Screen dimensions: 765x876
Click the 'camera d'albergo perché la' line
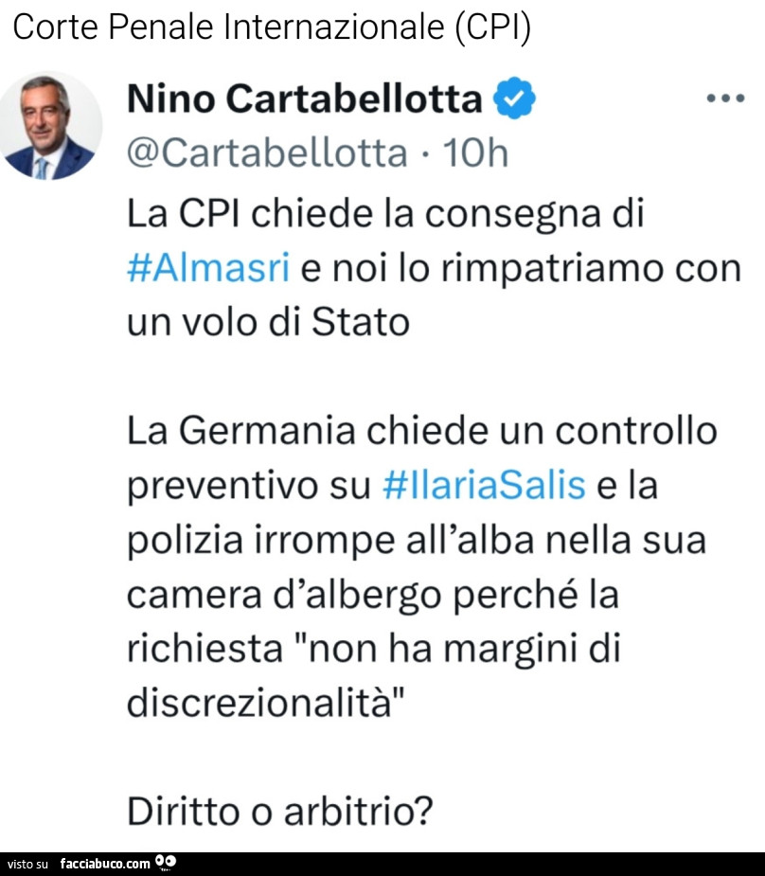[372, 596]
